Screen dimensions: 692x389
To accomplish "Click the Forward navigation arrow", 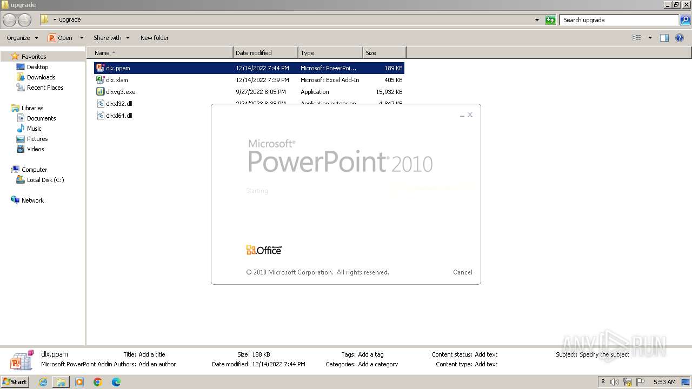I will click(x=24, y=20).
